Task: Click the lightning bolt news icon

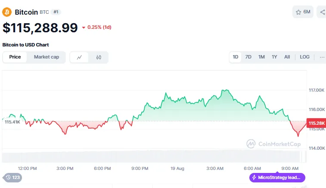Action: pyautogui.click(x=254, y=178)
